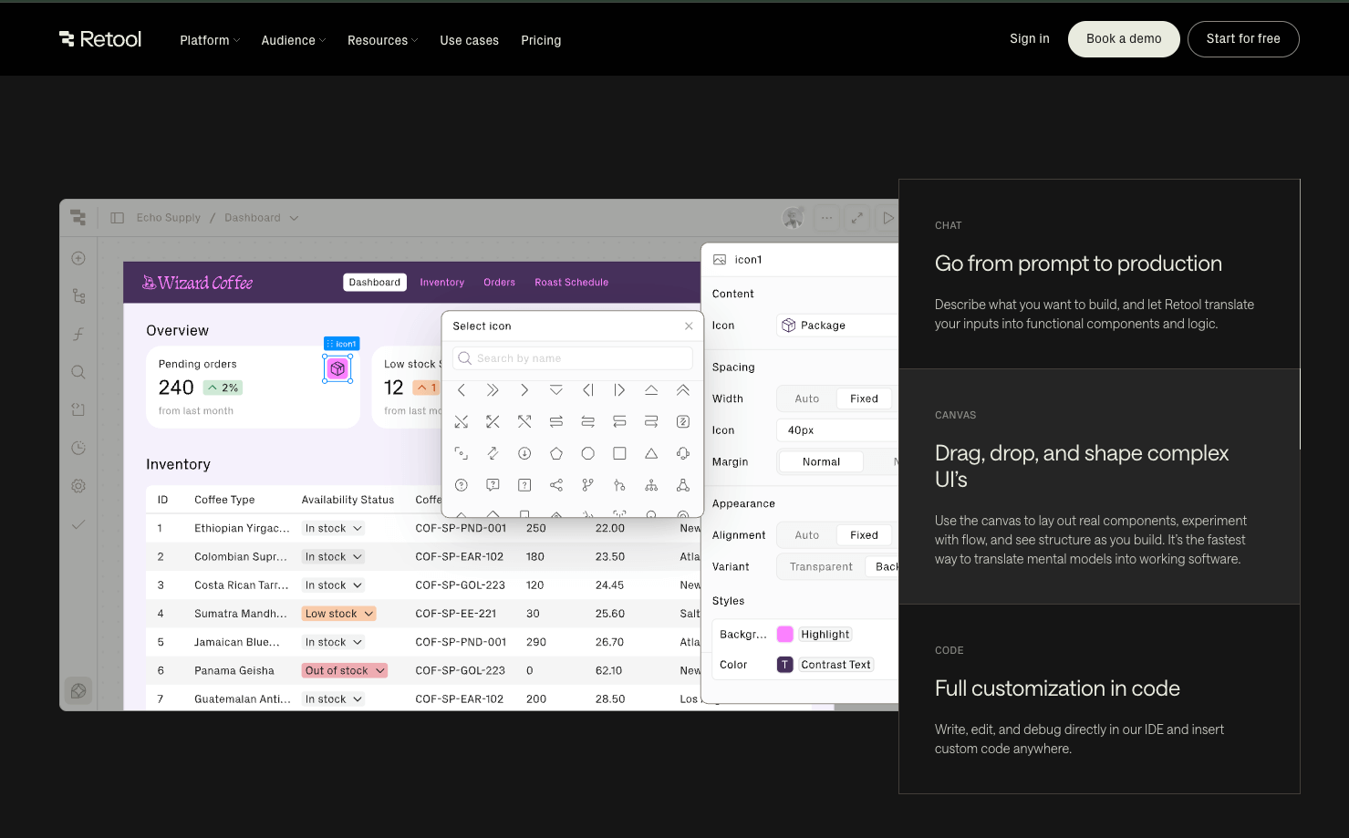Image resolution: width=1349 pixels, height=838 pixels.
Task: Open search from the left sidebar
Action: pos(78,371)
